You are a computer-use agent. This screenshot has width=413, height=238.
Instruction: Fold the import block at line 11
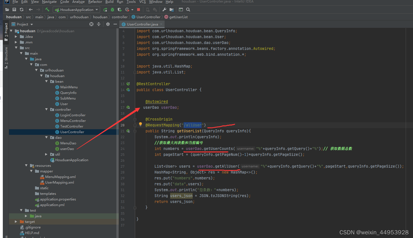[x=135, y=72]
